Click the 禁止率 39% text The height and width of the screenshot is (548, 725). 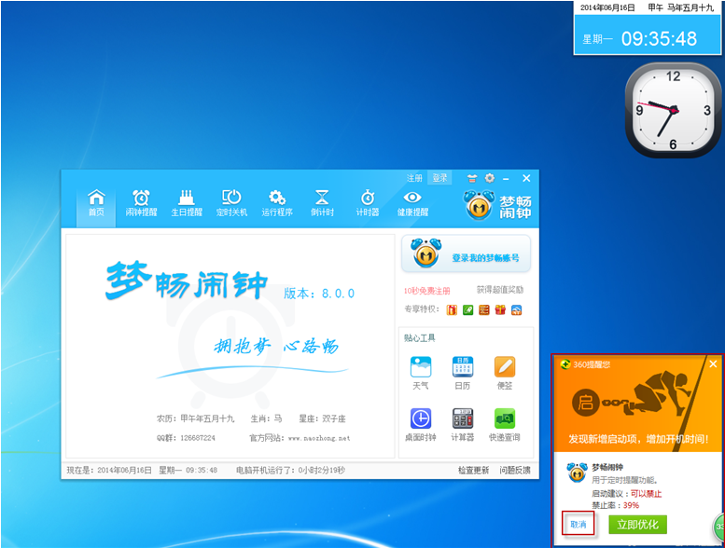click(616, 505)
